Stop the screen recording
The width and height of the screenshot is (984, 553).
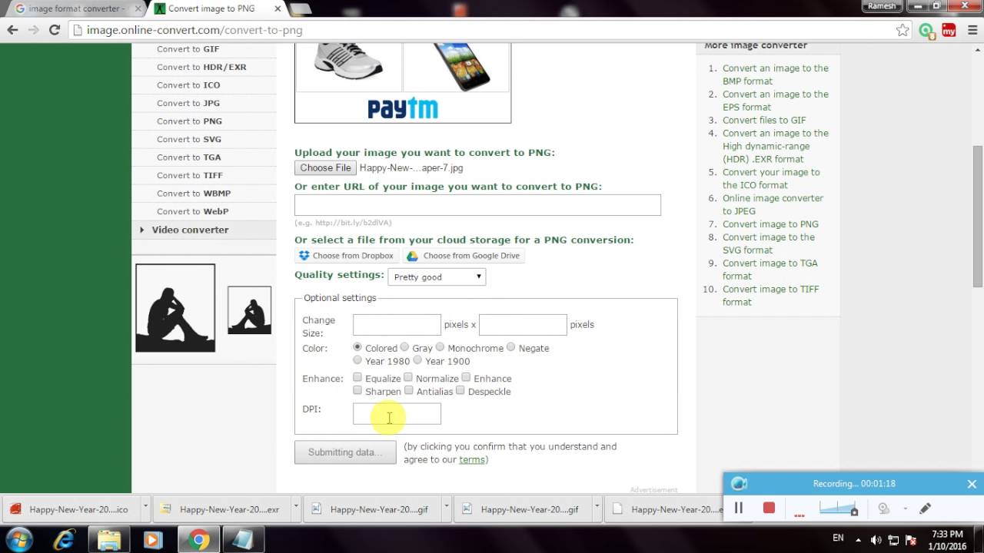point(768,508)
